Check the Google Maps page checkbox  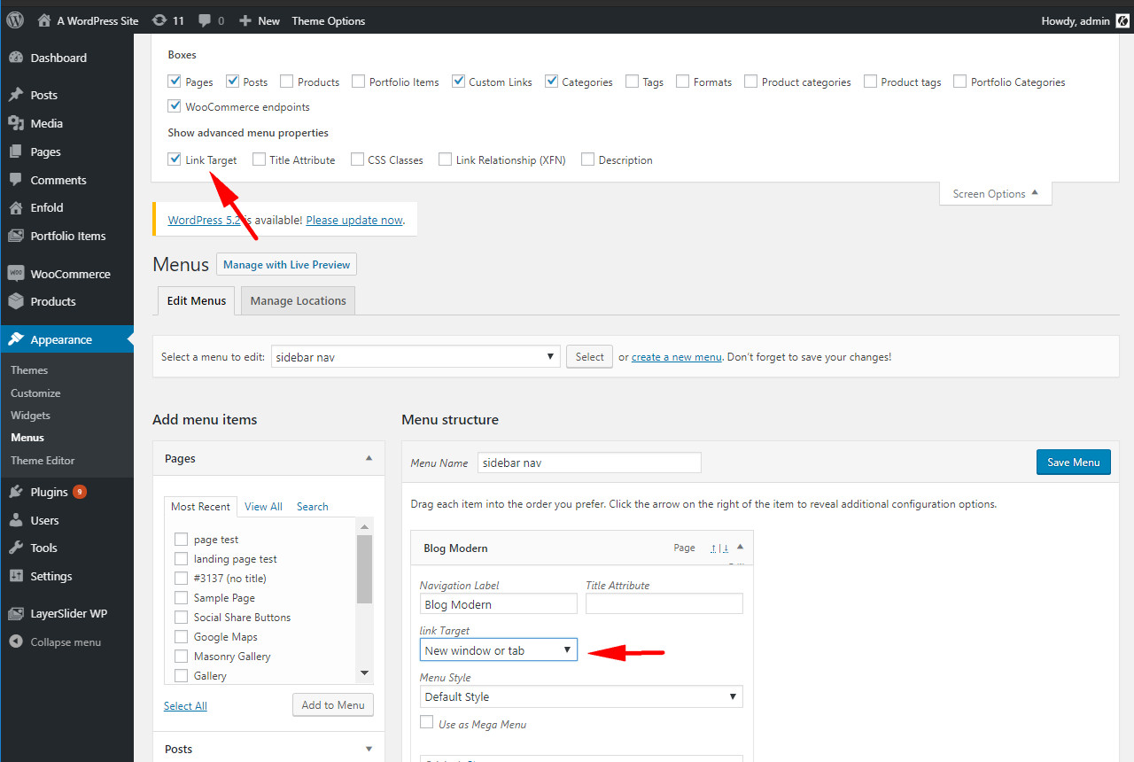tap(182, 637)
